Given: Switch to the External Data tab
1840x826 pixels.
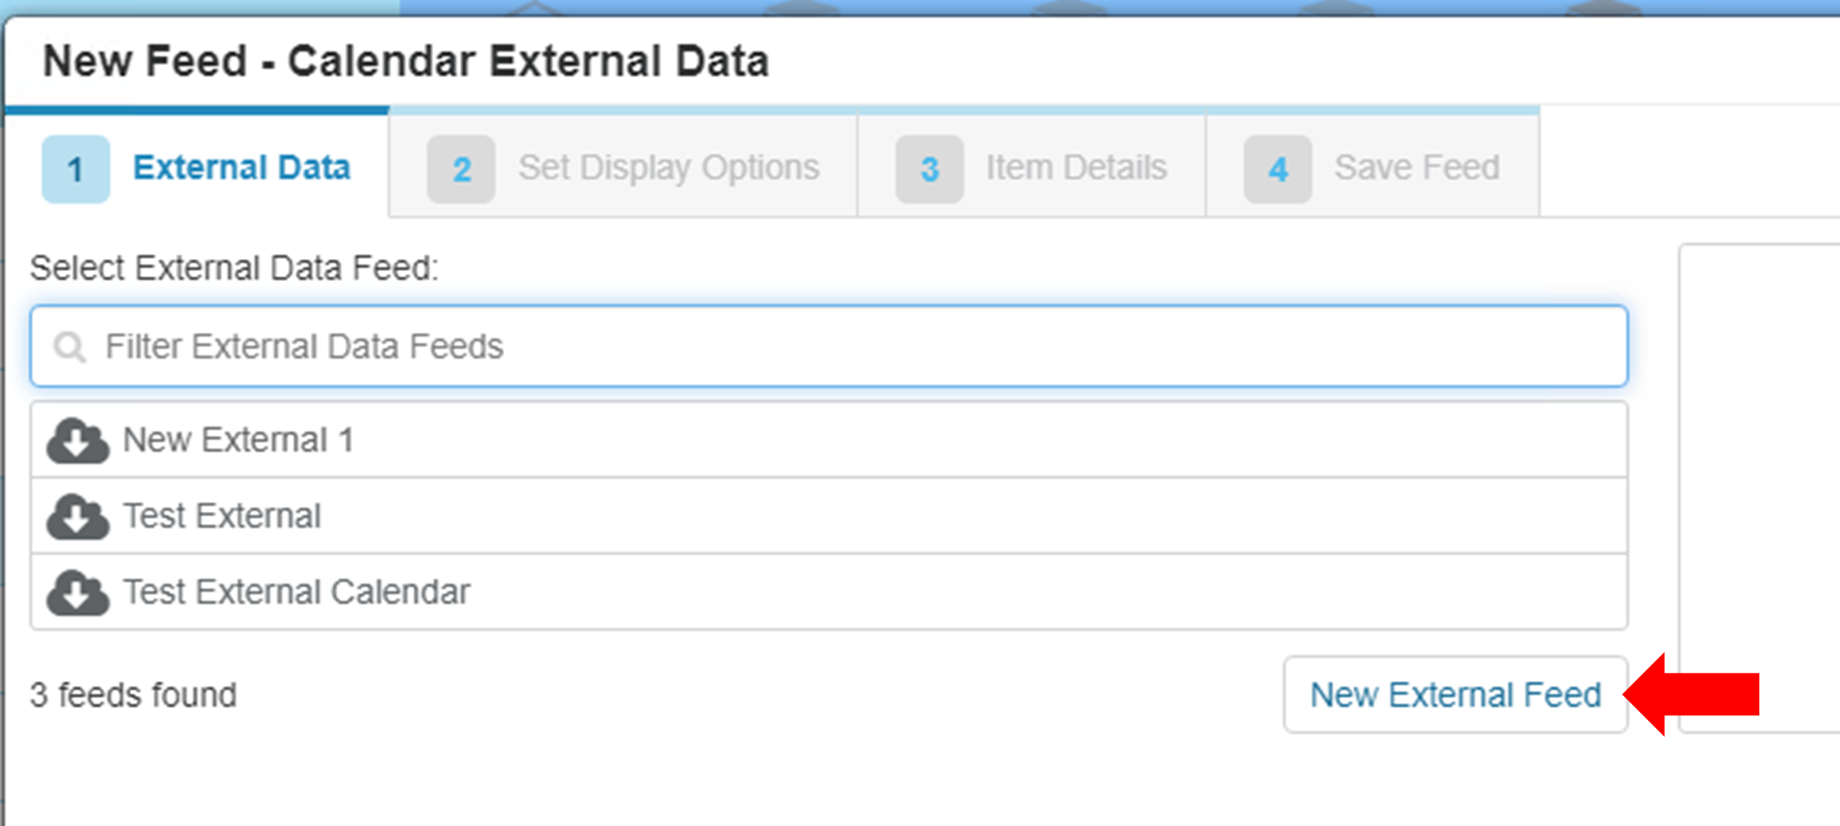Looking at the screenshot, I should [241, 168].
